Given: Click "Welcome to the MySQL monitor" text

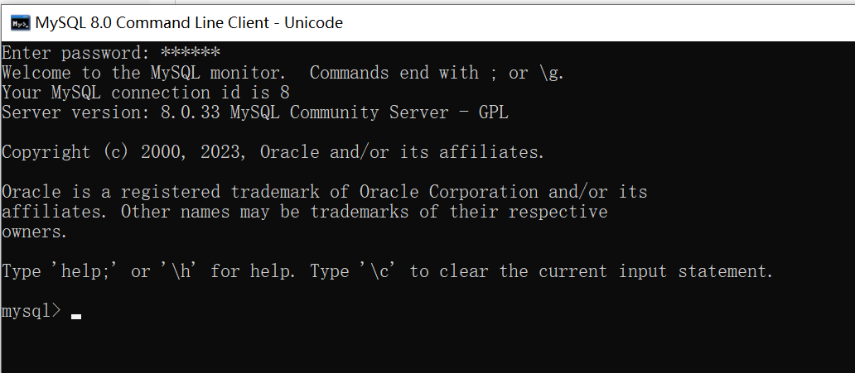Looking at the screenshot, I should (143, 73).
